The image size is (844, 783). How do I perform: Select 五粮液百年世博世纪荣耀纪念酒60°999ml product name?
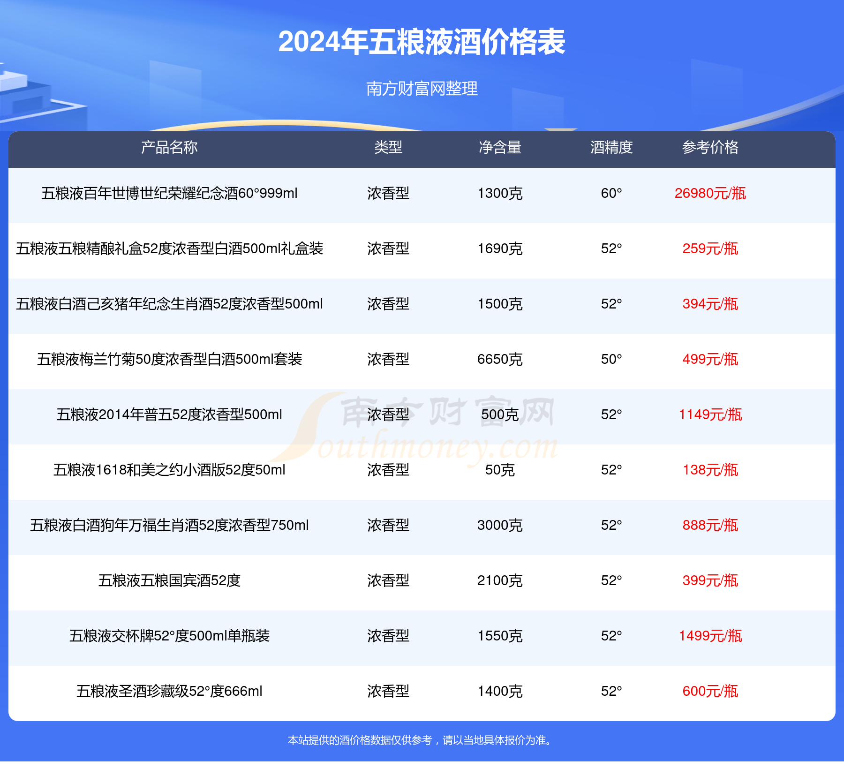(169, 193)
